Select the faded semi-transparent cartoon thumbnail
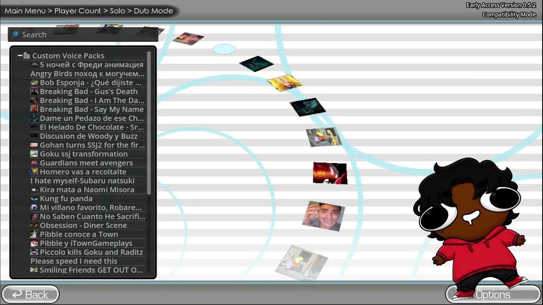Image resolution: width=543 pixels, height=305 pixels. point(301,263)
